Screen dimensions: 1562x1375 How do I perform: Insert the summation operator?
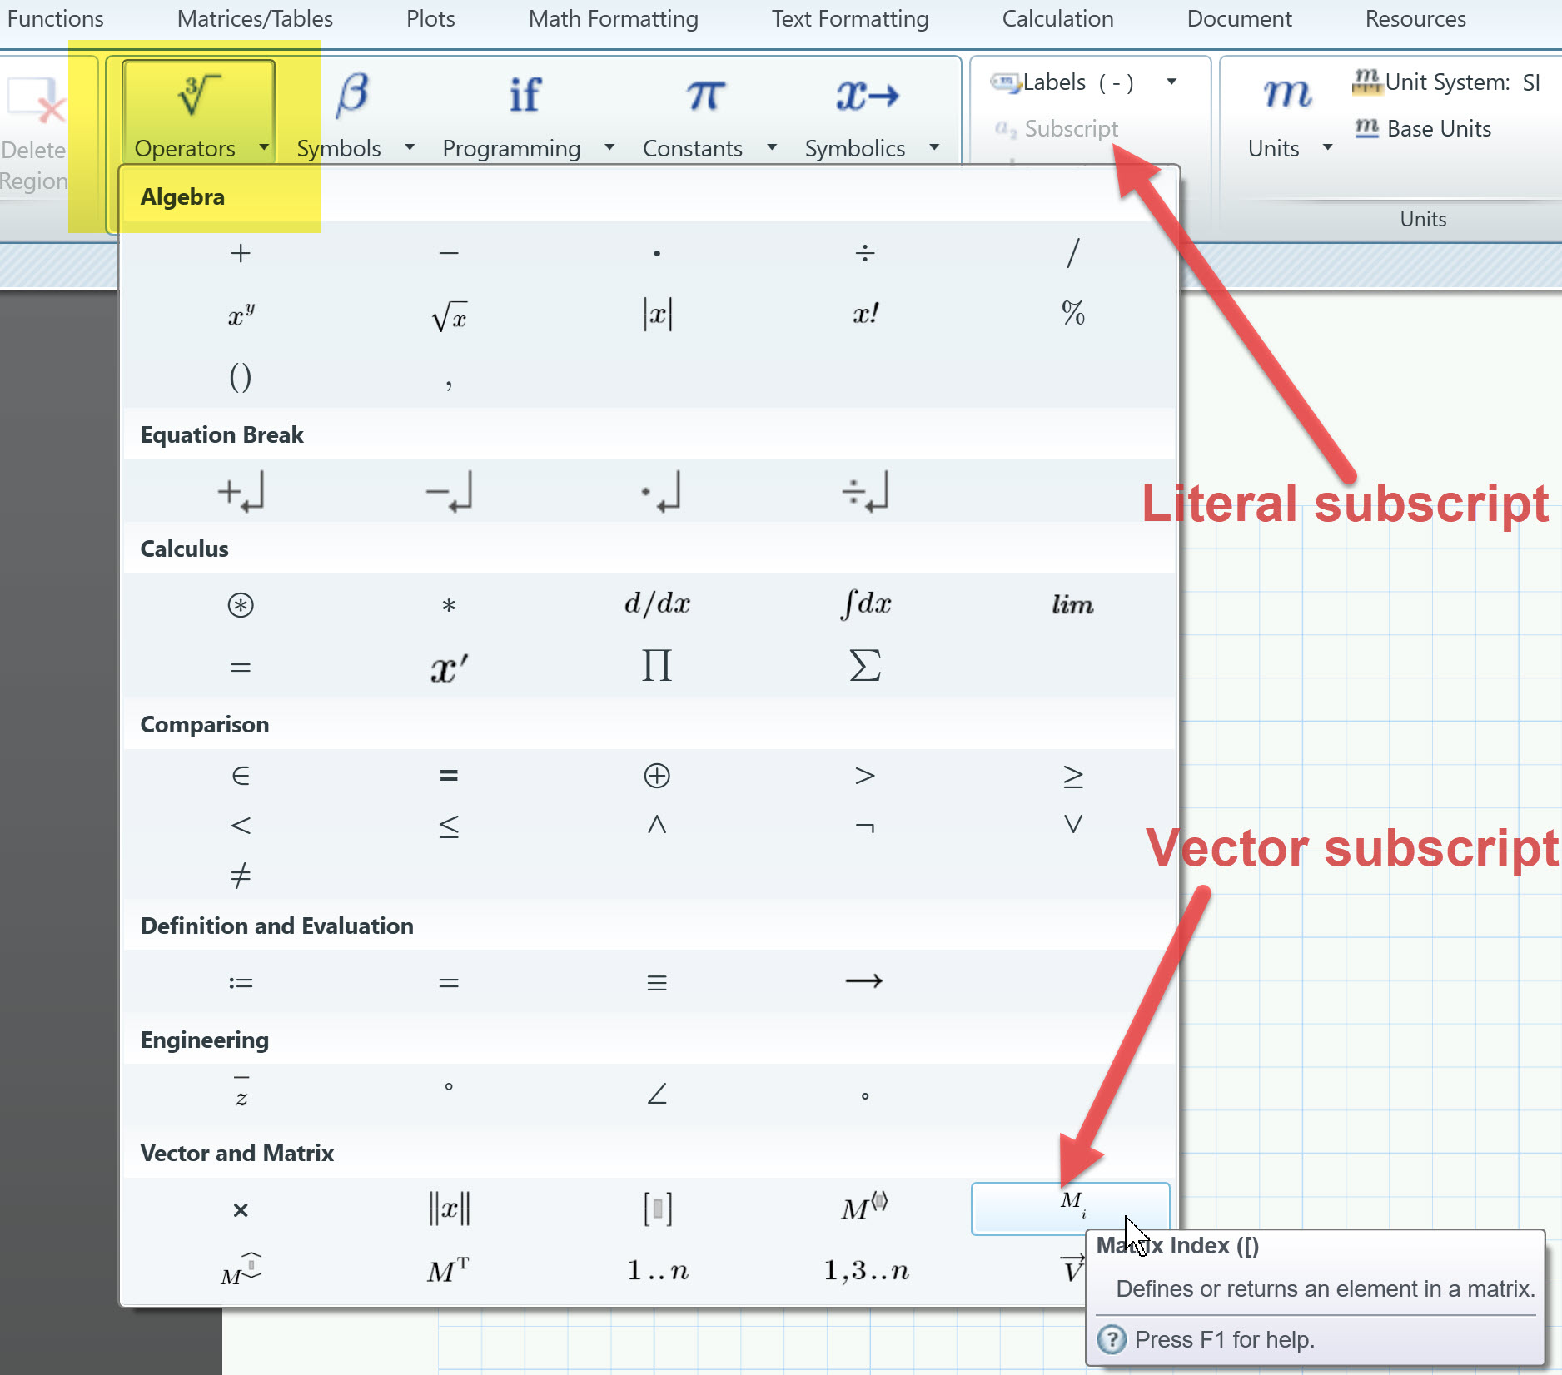tap(865, 666)
